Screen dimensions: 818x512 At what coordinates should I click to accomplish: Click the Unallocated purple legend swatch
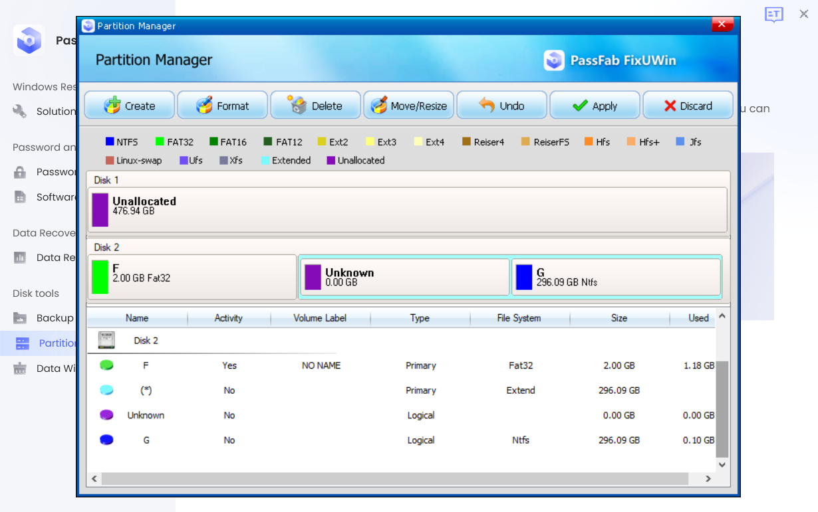pos(331,160)
